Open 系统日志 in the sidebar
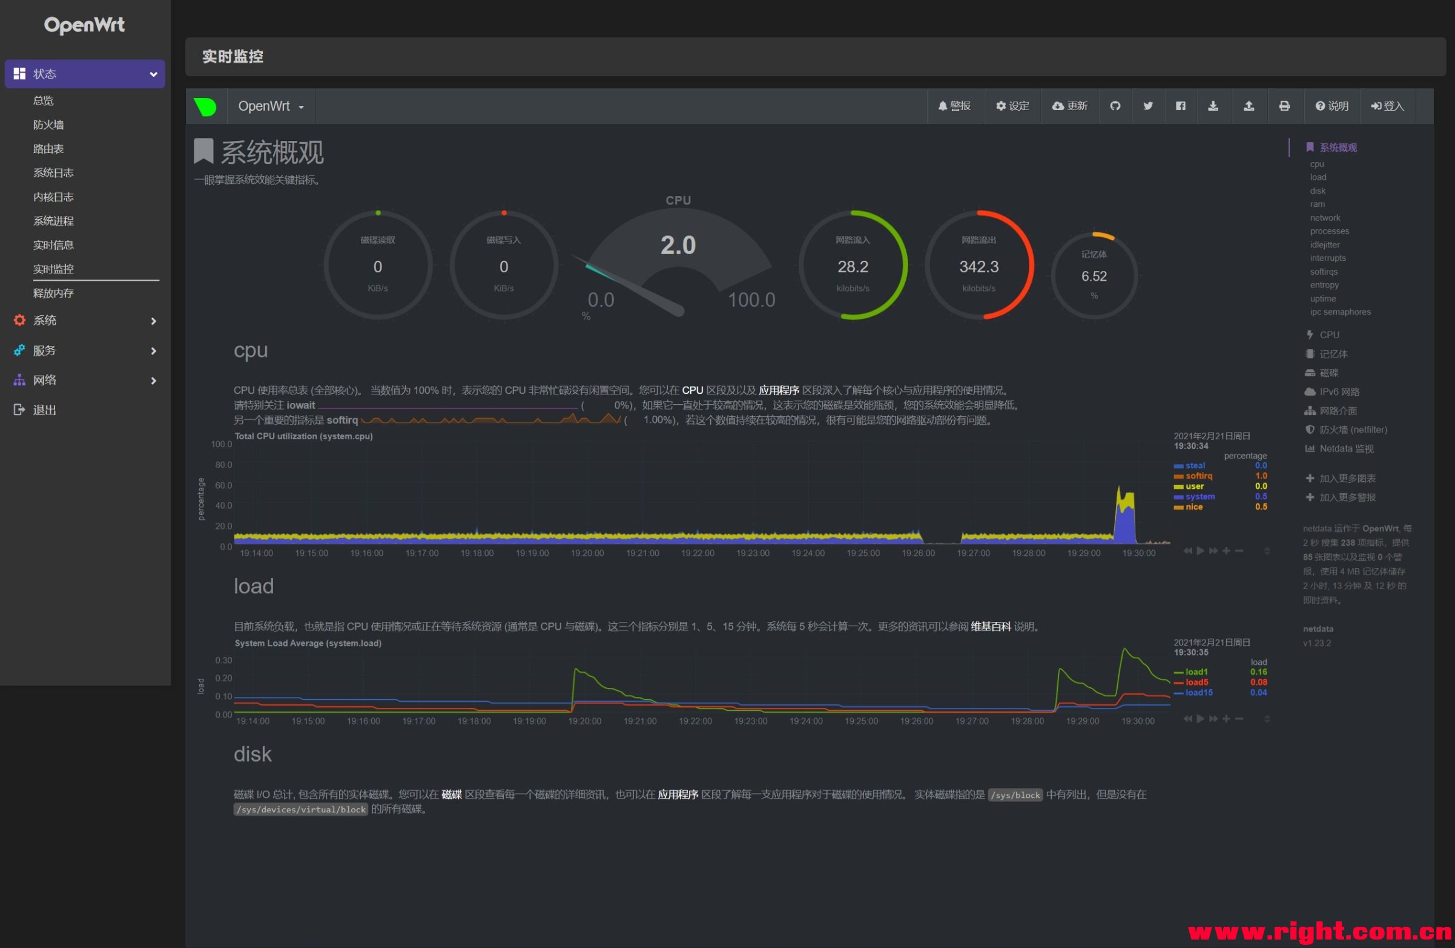Screen dimensions: 1455x948 [x=53, y=173]
